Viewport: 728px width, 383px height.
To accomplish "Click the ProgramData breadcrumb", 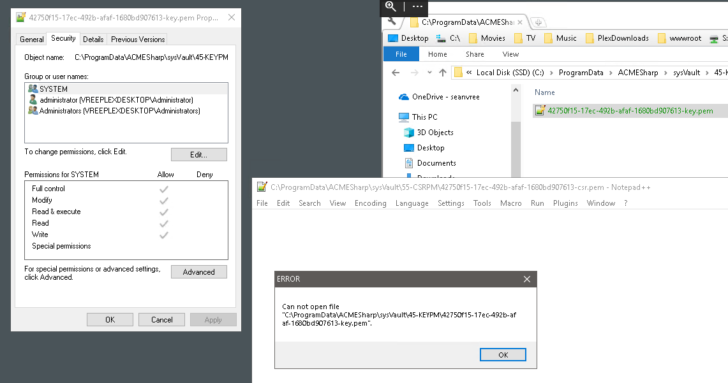I will pos(581,73).
